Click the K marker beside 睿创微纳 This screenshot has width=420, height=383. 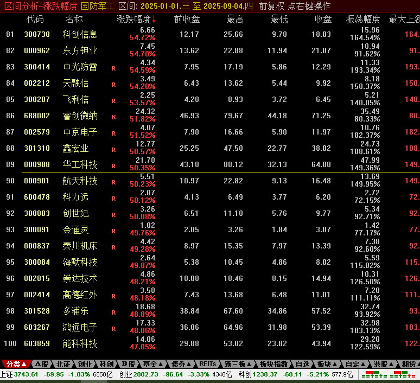(113, 117)
